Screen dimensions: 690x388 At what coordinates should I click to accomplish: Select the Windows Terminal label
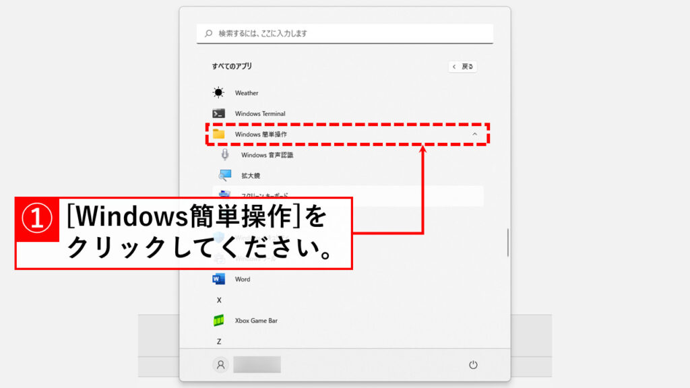coord(260,113)
